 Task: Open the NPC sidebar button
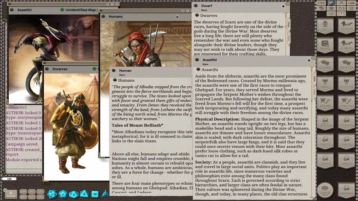[325, 84]
